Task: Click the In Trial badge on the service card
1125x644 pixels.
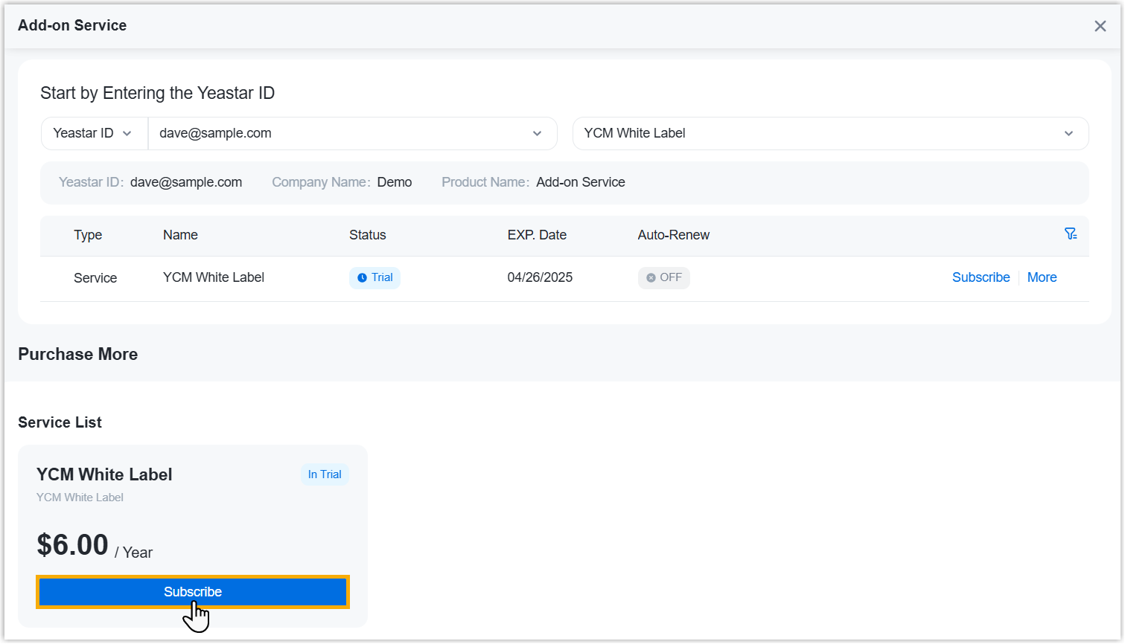Action: [325, 474]
